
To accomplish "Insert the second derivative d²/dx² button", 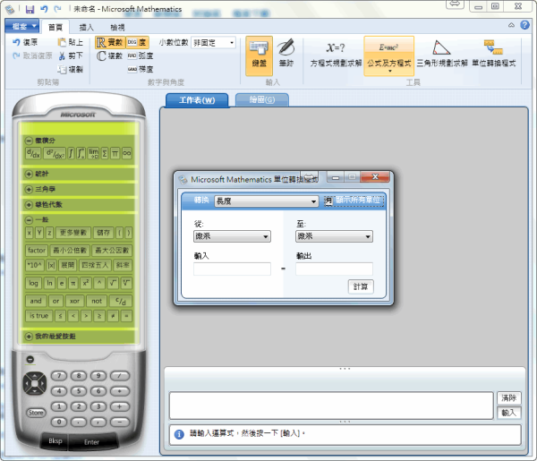I will click(55, 153).
